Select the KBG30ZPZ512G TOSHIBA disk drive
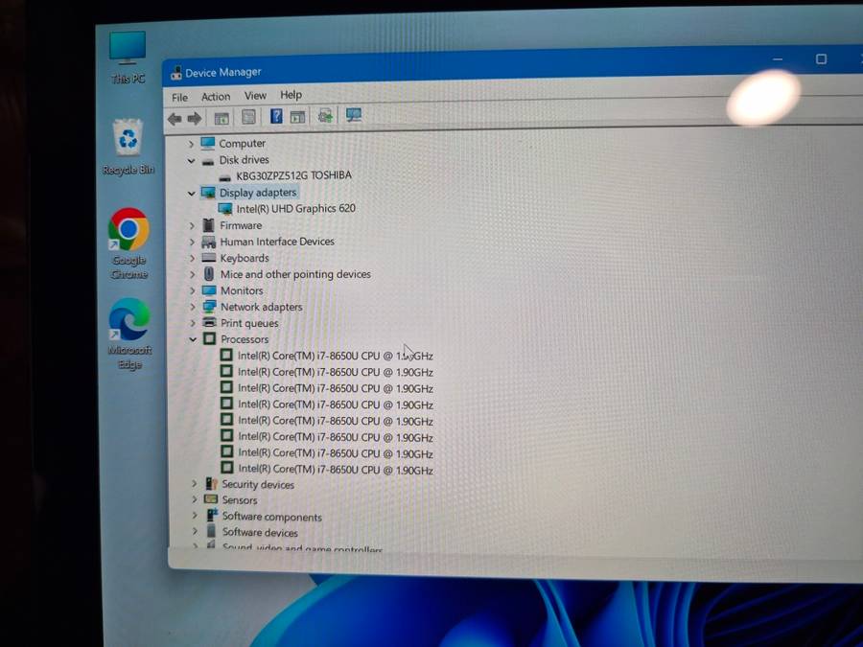 [x=293, y=175]
